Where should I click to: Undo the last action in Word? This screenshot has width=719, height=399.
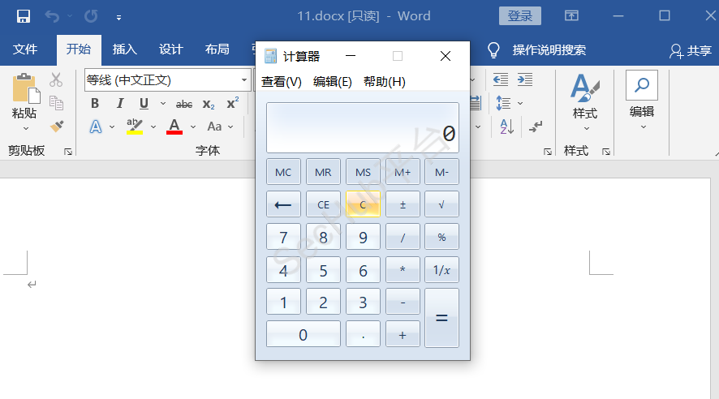(x=52, y=16)
